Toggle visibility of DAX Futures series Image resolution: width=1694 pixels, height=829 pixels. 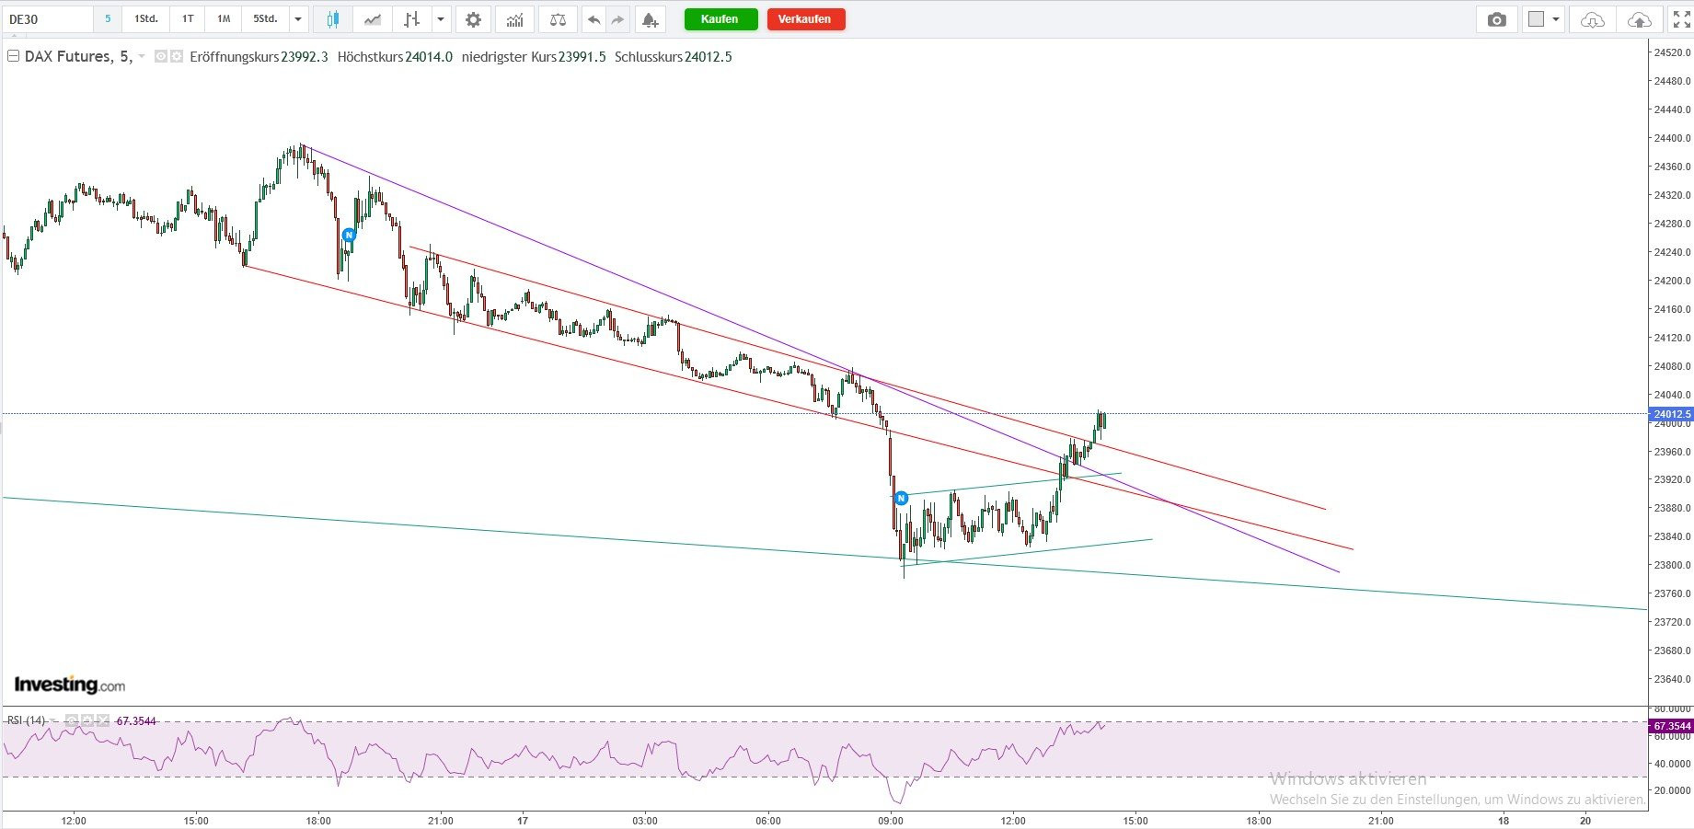coord(161,56)
